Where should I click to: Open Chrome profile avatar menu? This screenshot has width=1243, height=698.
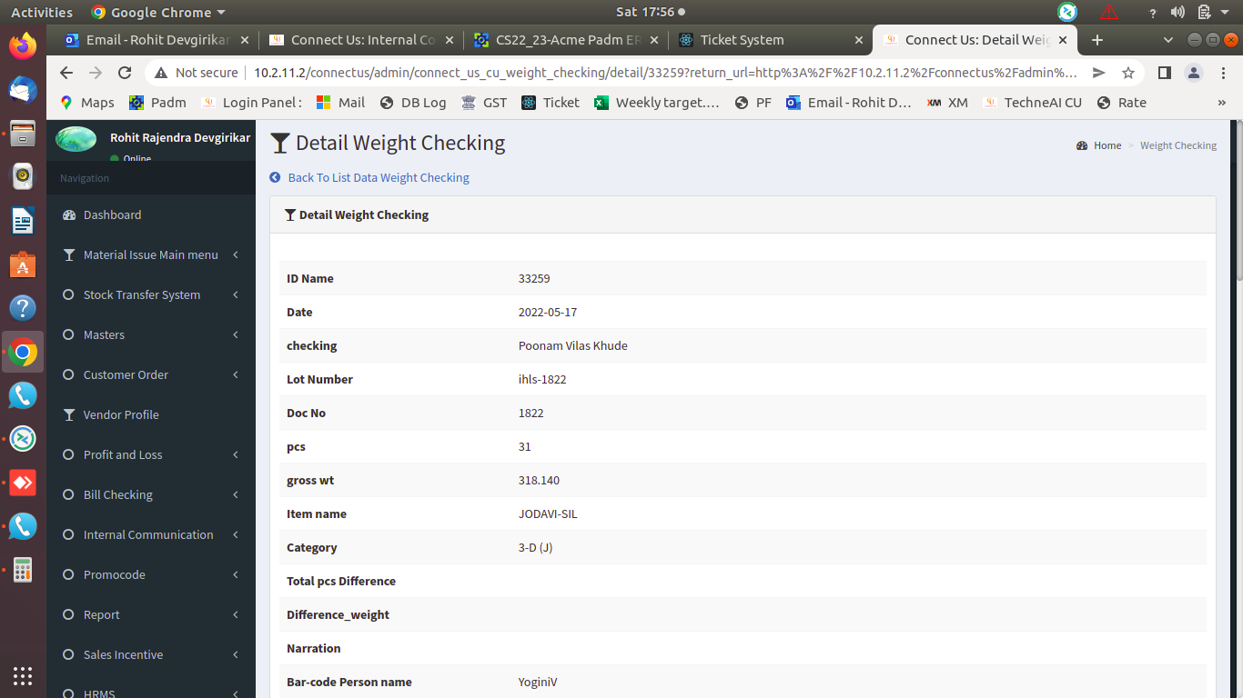1194,73
